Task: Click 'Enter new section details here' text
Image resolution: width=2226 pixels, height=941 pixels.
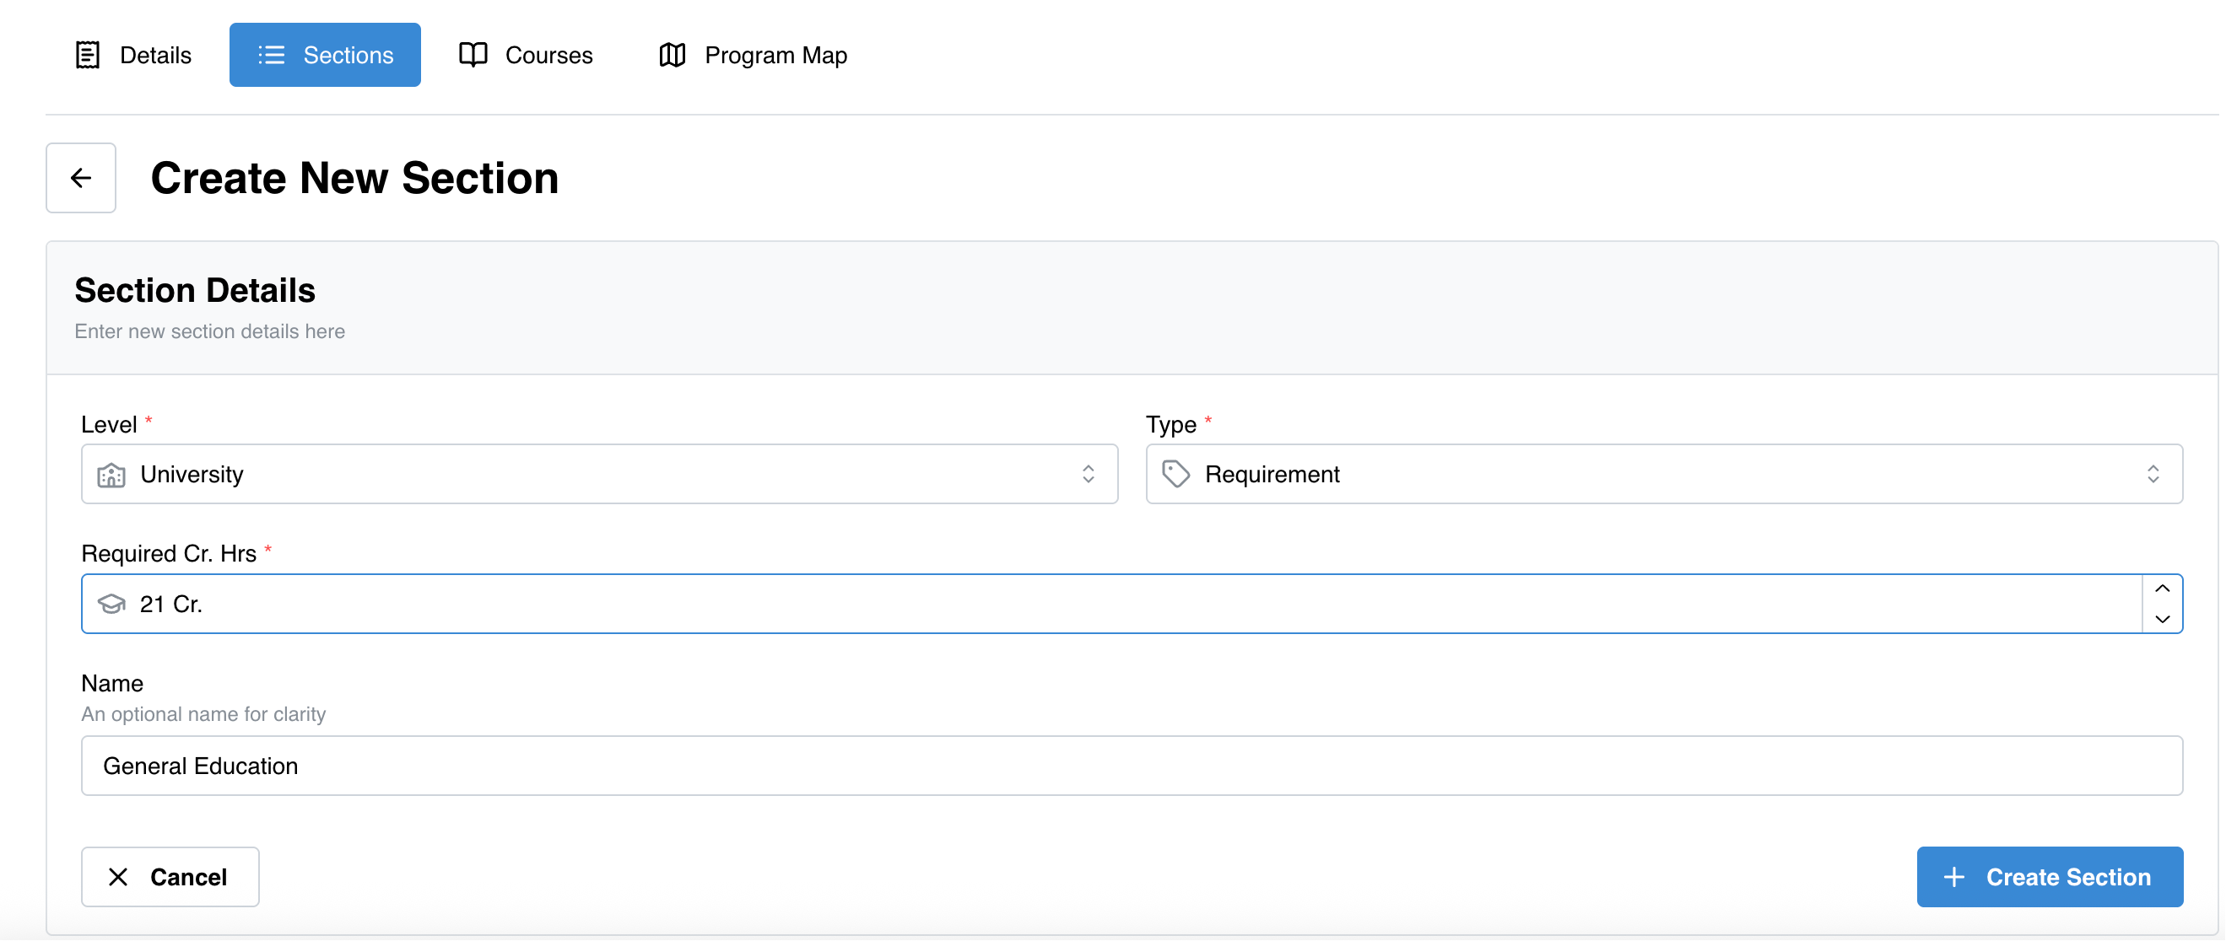Action: point(209,332)
